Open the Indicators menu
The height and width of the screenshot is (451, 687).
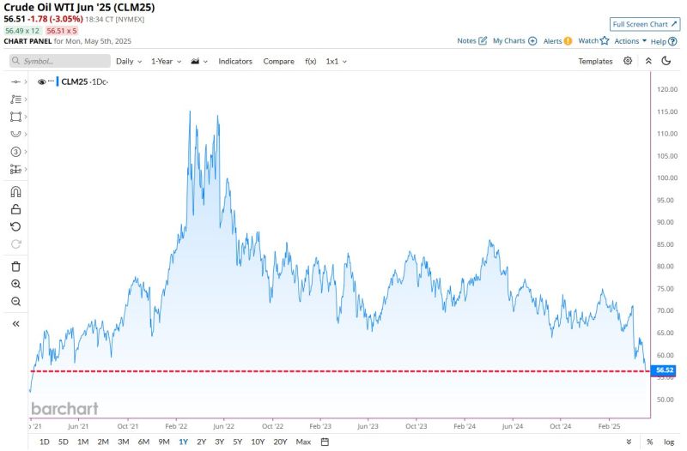pos(235,62)
